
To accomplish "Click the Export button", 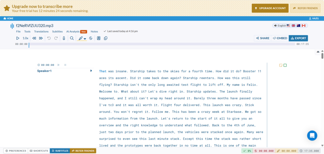I will tap(298, 38).
